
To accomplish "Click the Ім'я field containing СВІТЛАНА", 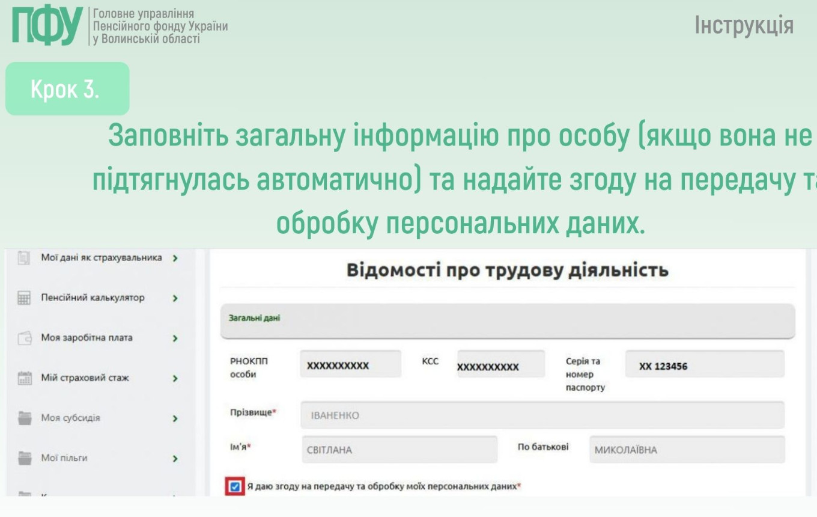I will (x=399, y=450).
